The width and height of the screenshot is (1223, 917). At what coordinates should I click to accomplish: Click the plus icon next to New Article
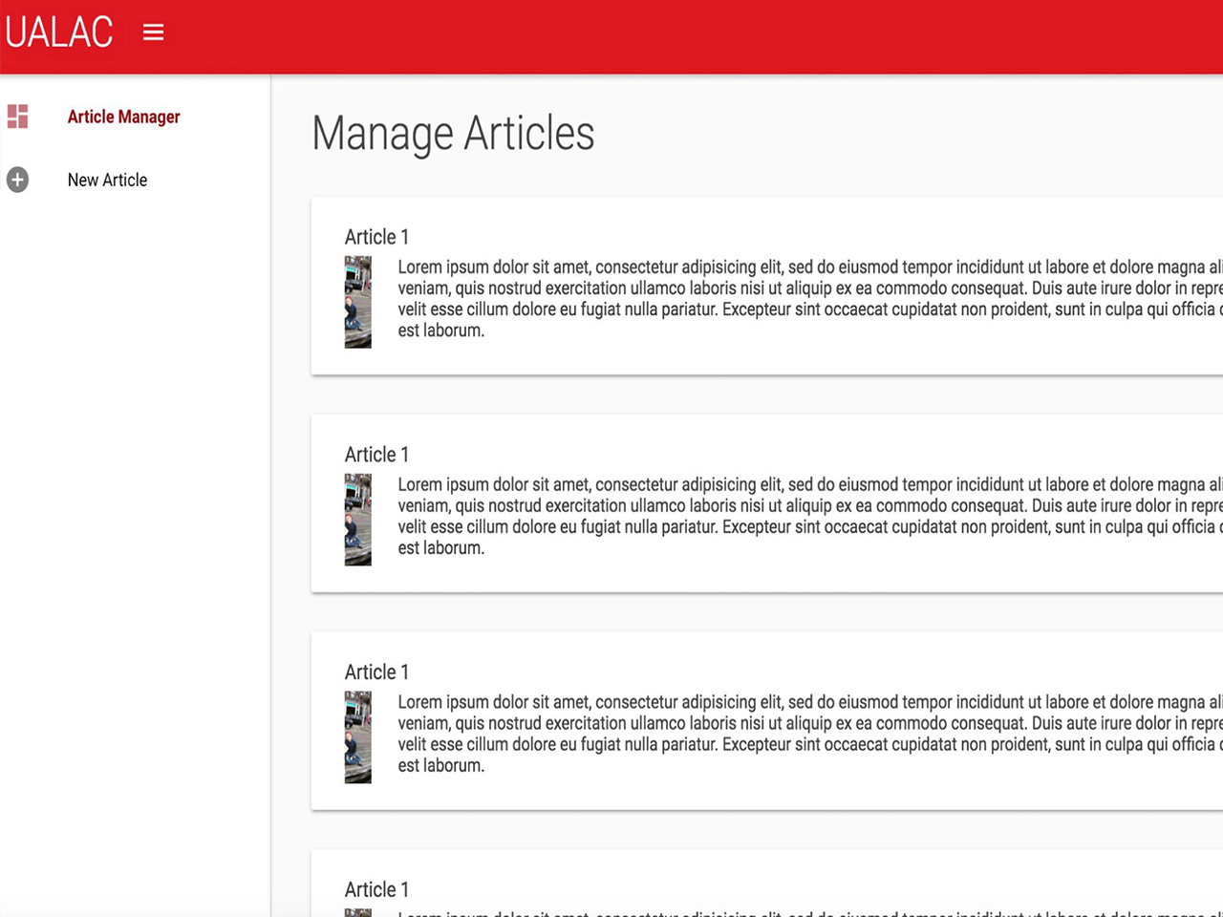[17, 180]
